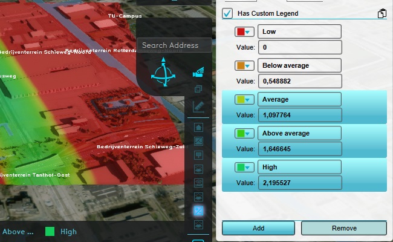Click the house-shaped building overlay icon

point(198,127)
